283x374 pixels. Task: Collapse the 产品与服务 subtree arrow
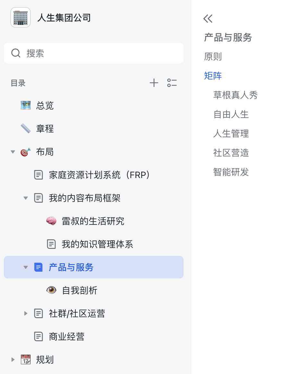(26, 267)
